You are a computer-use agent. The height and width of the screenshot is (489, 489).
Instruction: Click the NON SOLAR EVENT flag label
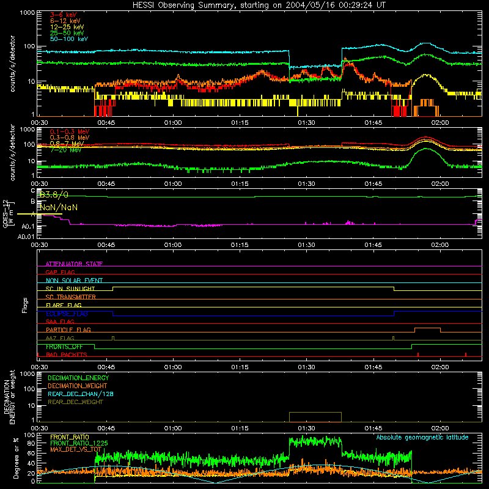[74, 281]
